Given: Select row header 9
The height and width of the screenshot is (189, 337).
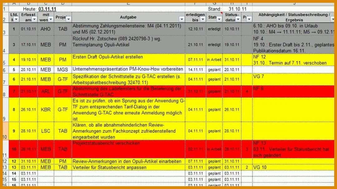Looking at the screenshot, I should point(5,110).
